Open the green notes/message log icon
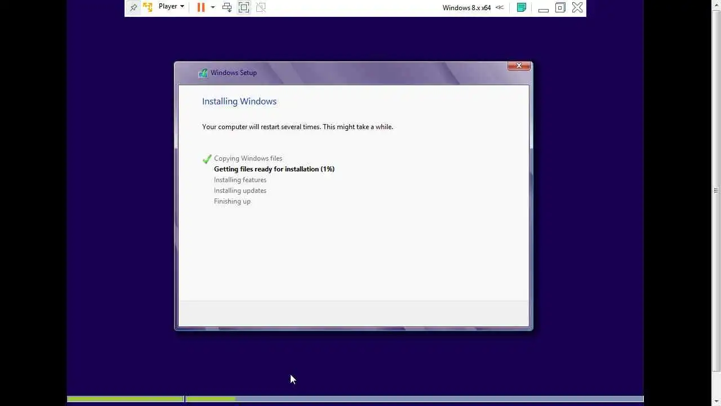 pyautogui.click(x=522, y=7)
